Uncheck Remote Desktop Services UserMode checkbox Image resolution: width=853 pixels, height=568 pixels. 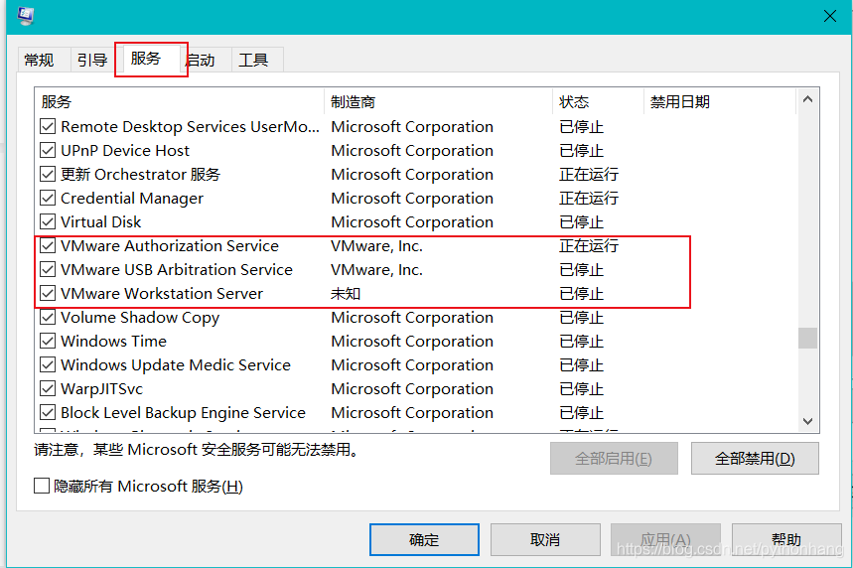[x=48, y=127]
